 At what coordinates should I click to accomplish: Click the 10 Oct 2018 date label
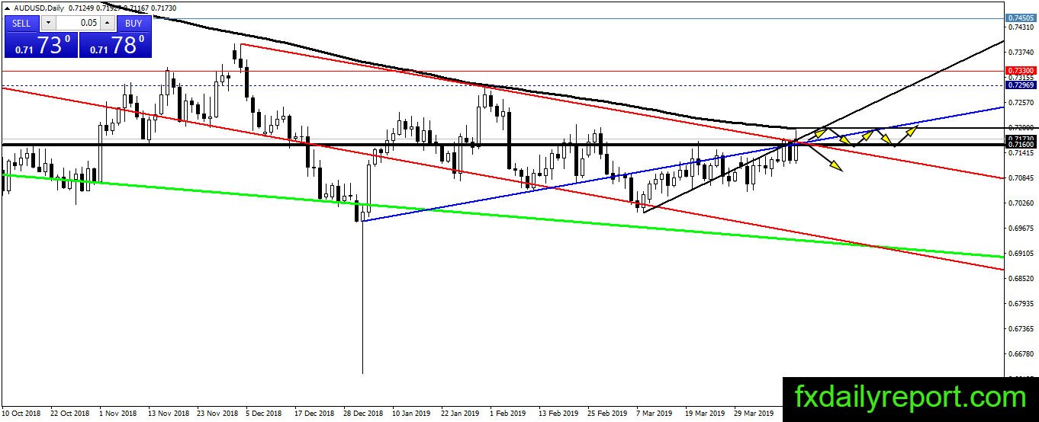(22, 413)
